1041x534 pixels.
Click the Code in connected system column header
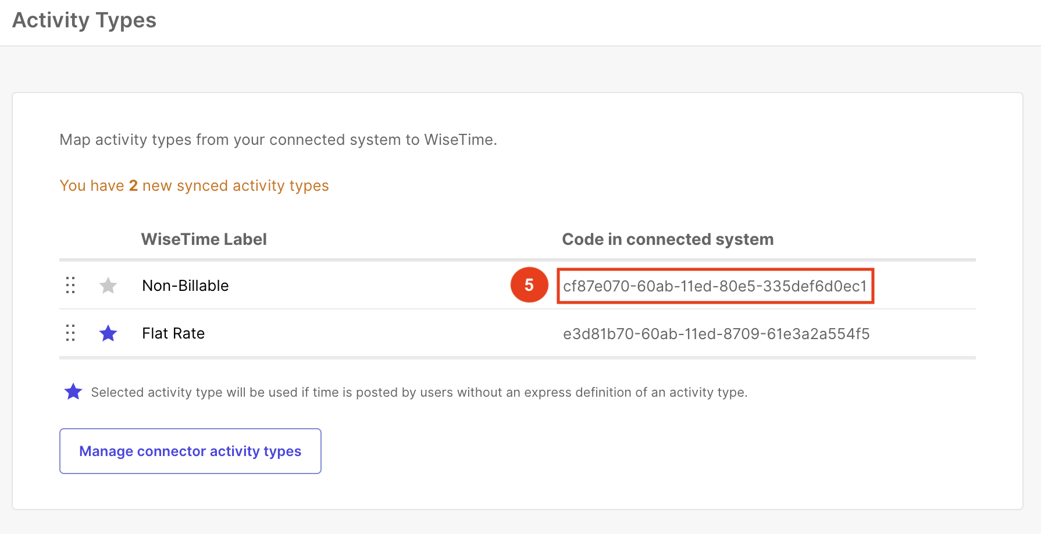pyautogui.click(x=667, y=238)
